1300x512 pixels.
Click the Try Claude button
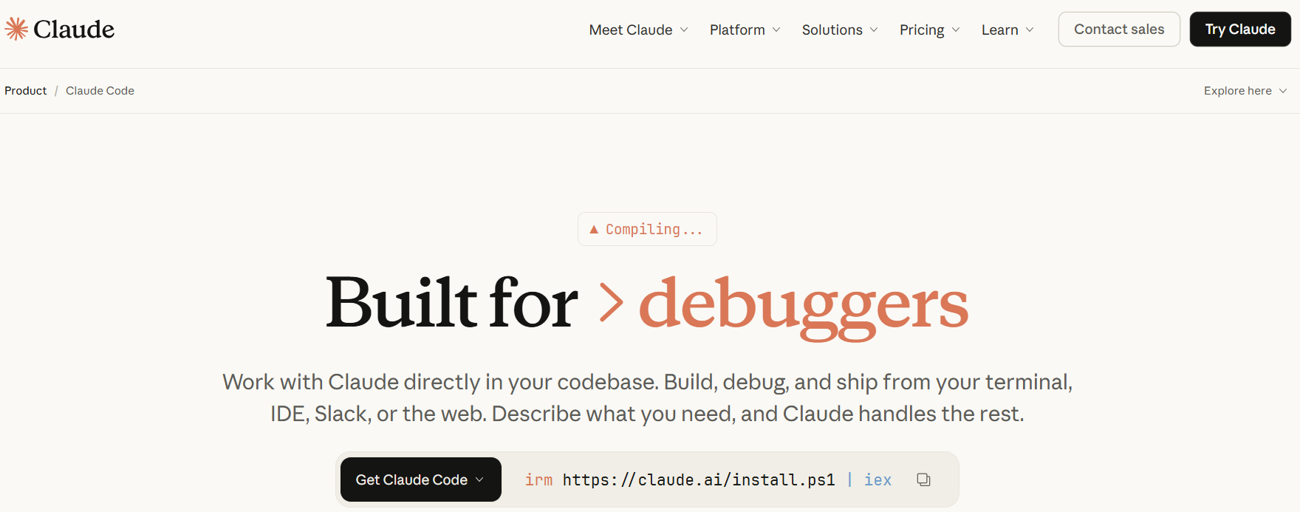pos(1240,30)
